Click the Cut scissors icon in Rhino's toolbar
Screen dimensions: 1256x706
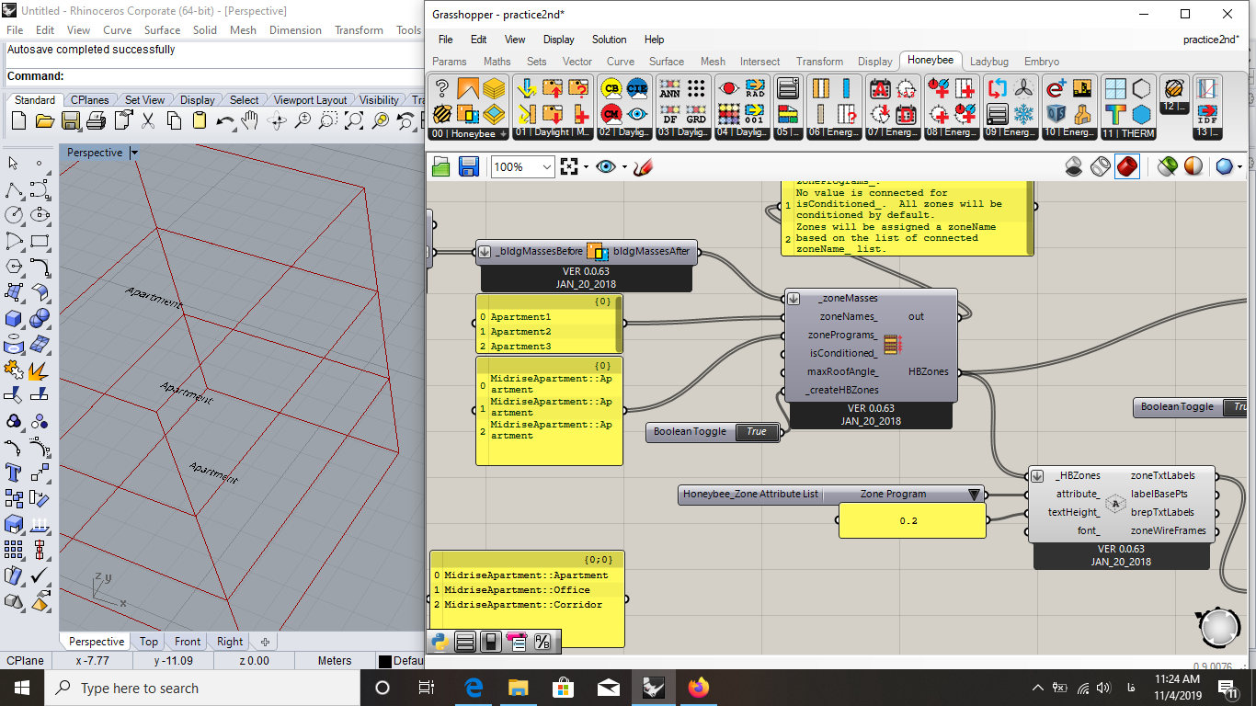[148, 120]
